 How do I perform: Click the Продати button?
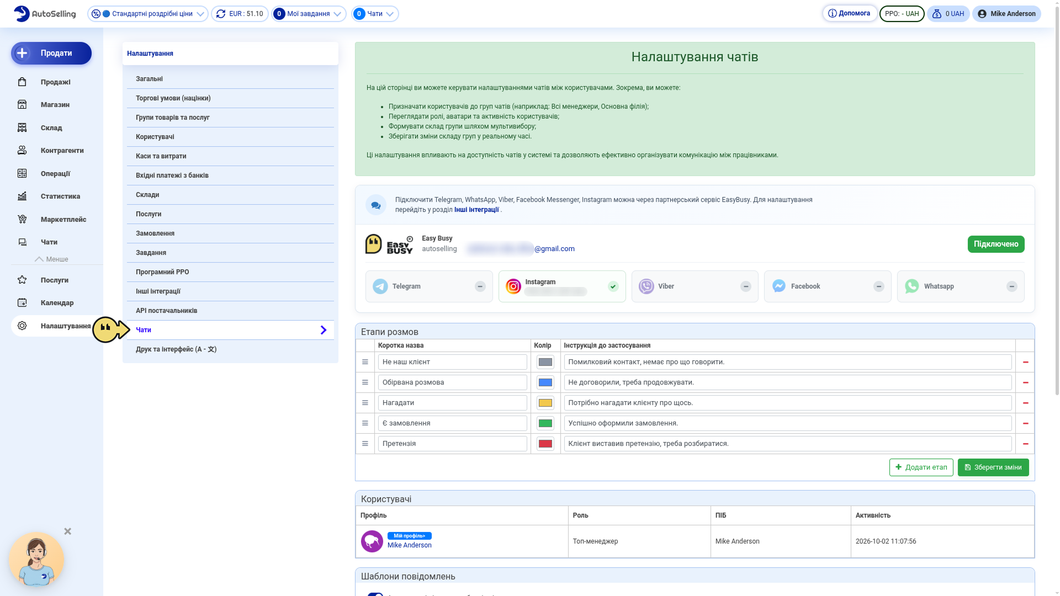(51, 54)
